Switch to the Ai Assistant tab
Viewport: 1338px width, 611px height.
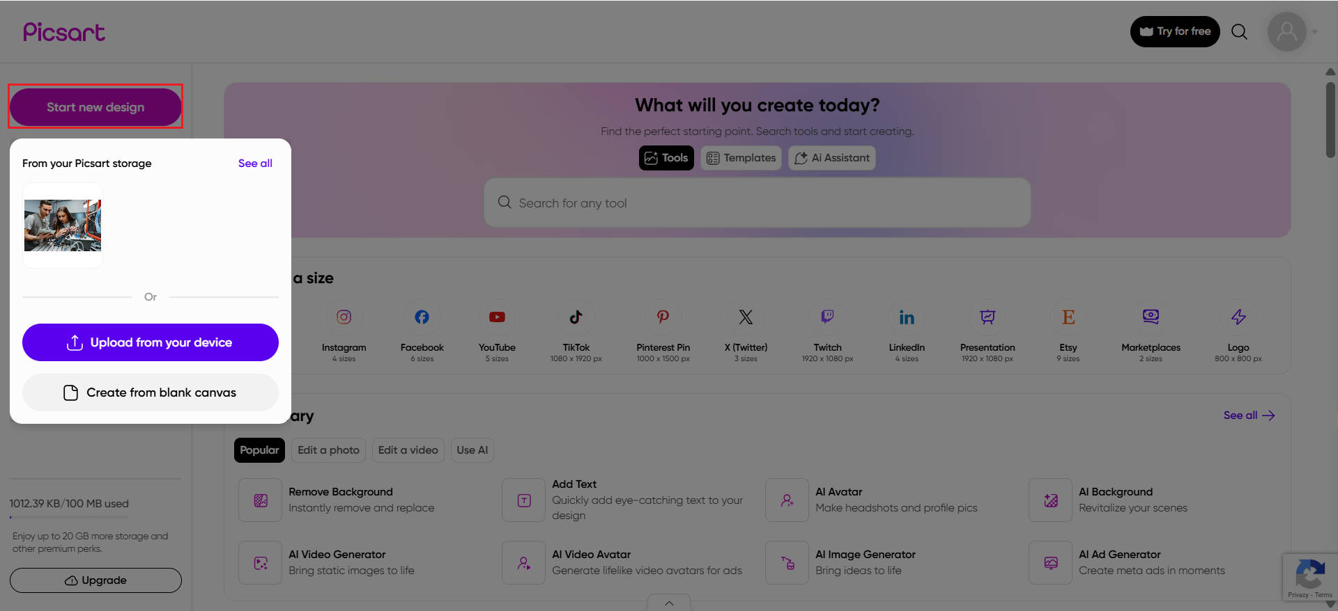click(x=832, y=158)
